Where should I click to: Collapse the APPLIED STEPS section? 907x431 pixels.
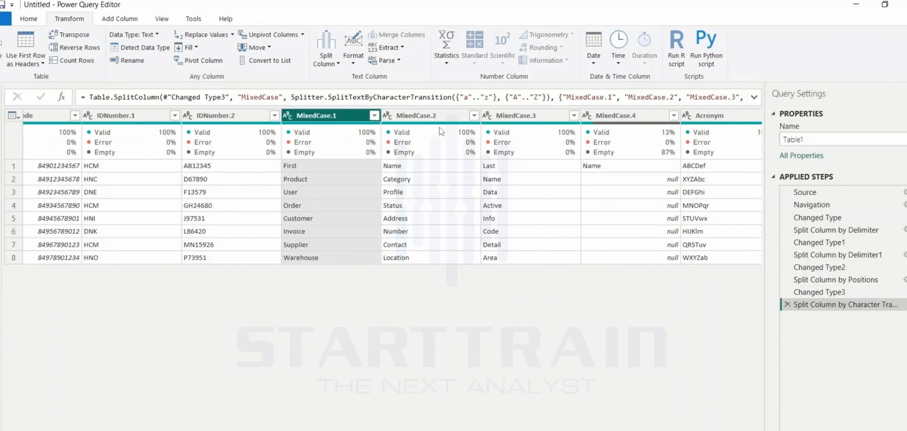pyautogui.click(x=774, y=176)
